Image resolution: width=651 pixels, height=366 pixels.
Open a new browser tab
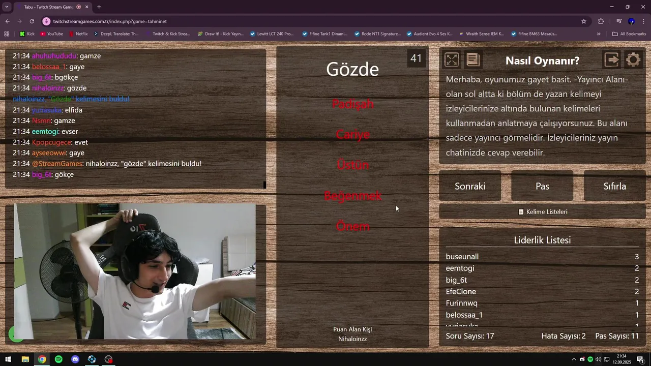[x=99, y=7]
